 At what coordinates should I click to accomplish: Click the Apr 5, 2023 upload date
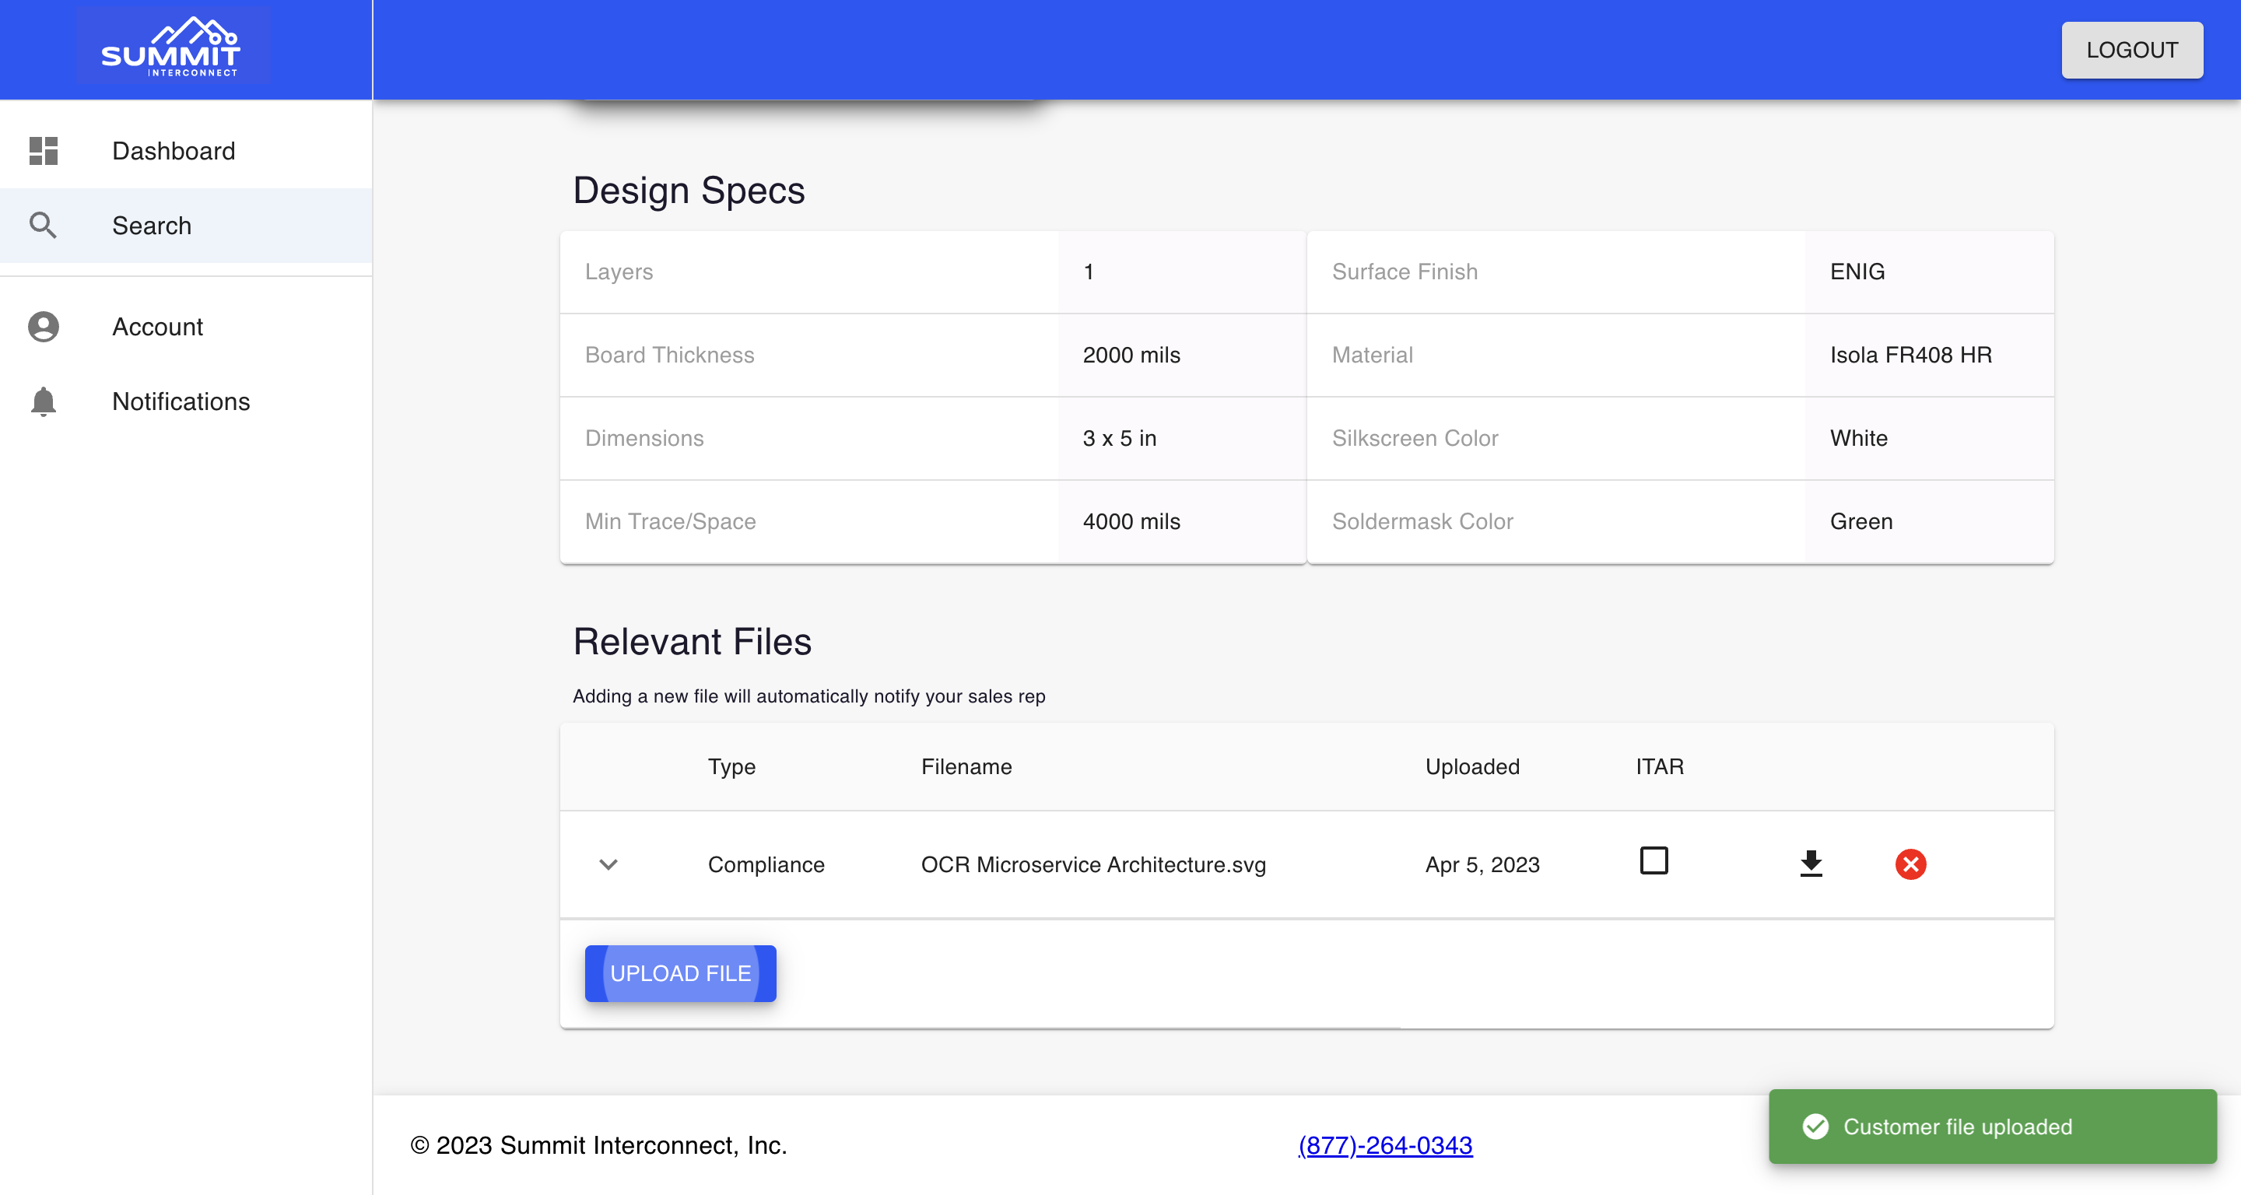(1482, 864)
